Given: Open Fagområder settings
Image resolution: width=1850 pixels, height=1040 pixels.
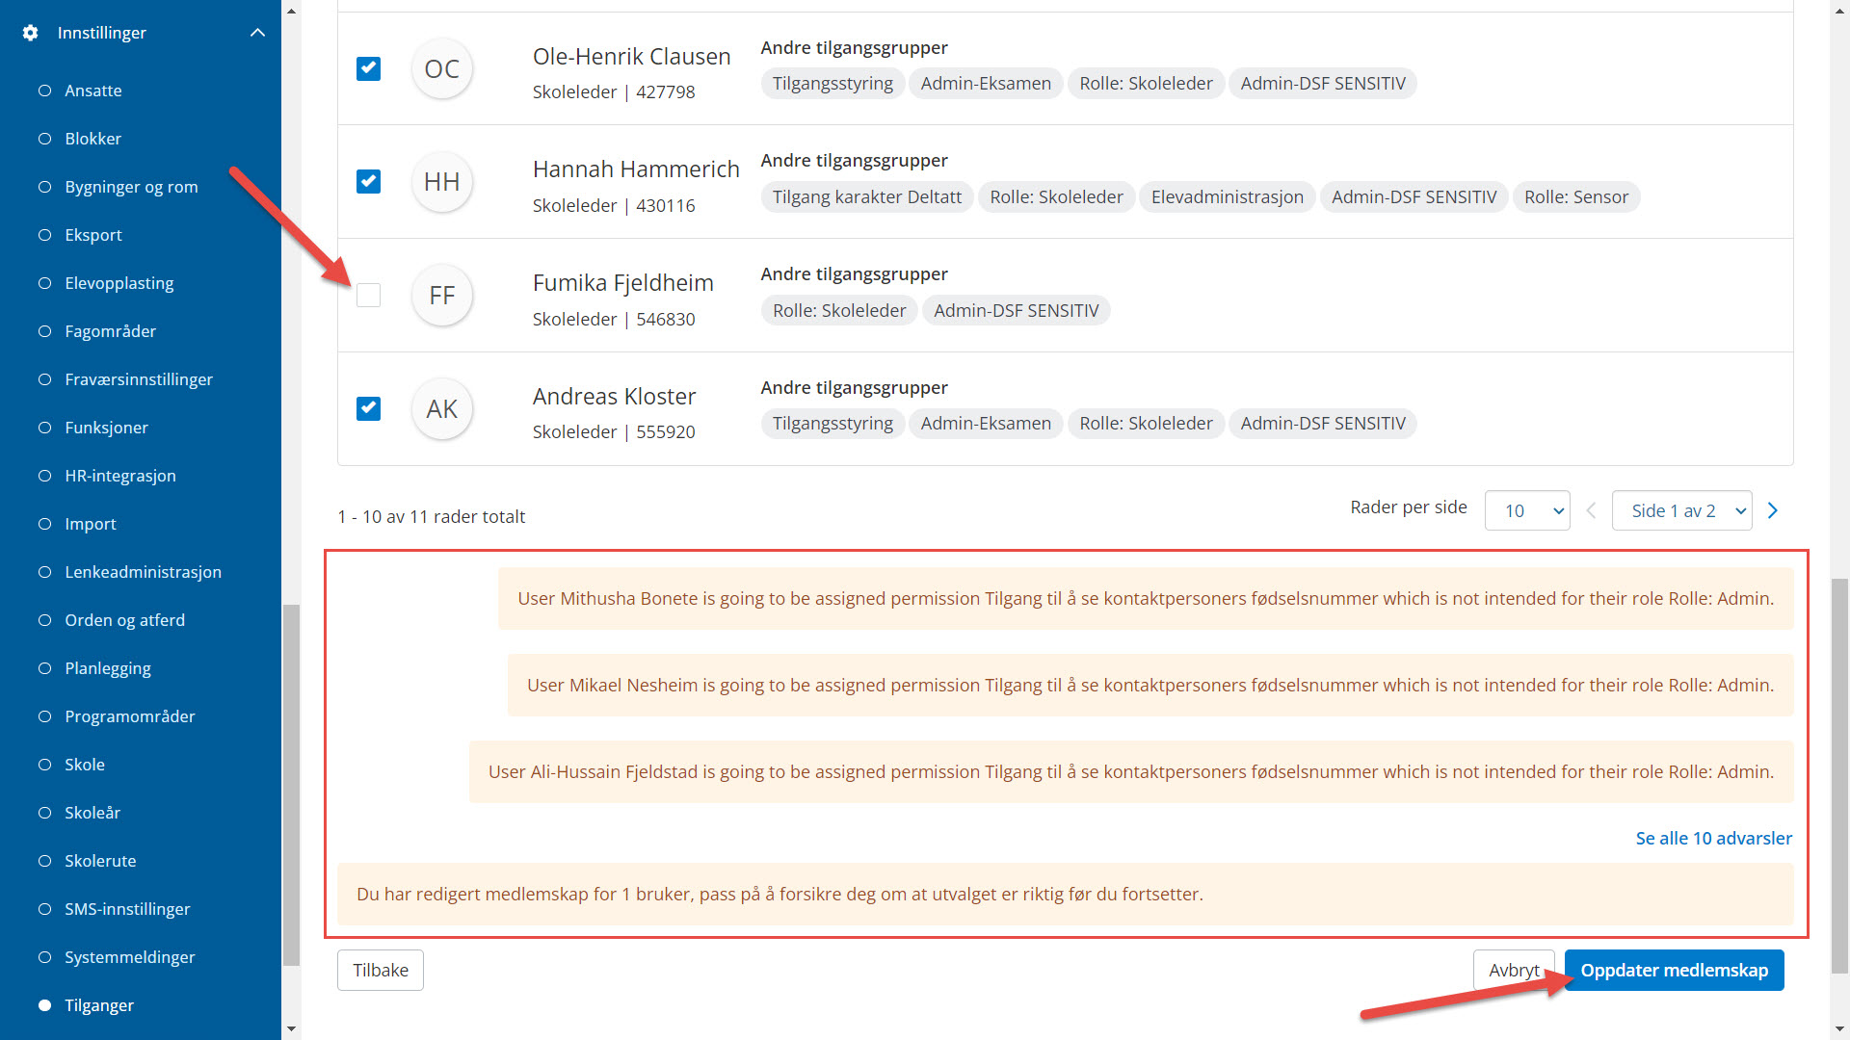Looking at the screenshot, I should tap(110, 331).
